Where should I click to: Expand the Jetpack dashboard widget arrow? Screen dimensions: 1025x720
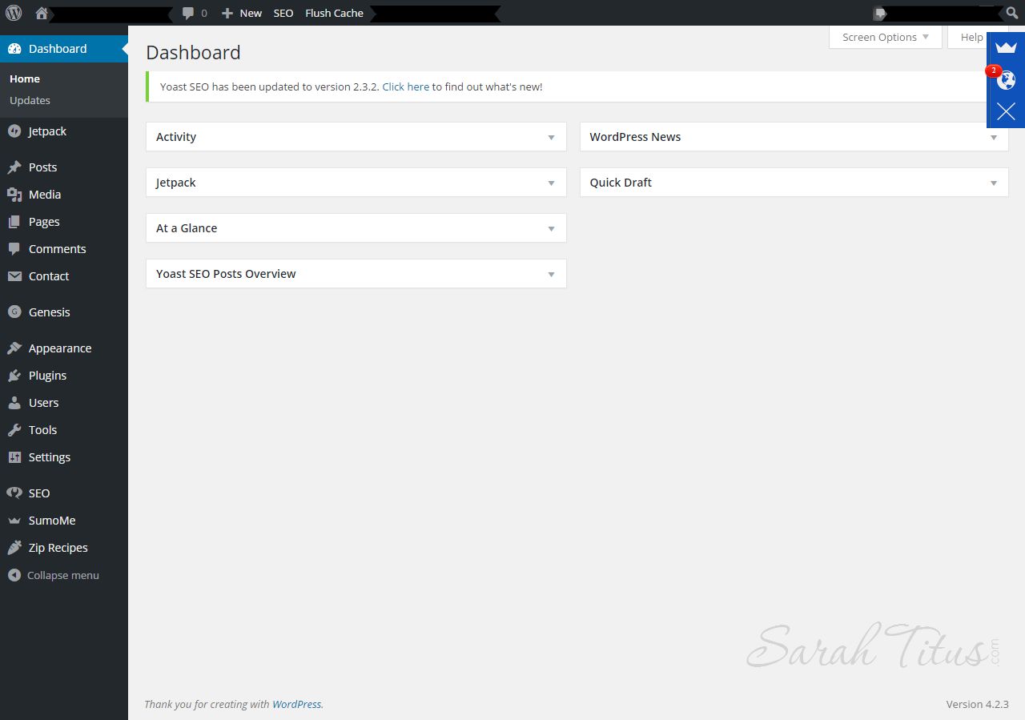(x=551, y=183)
